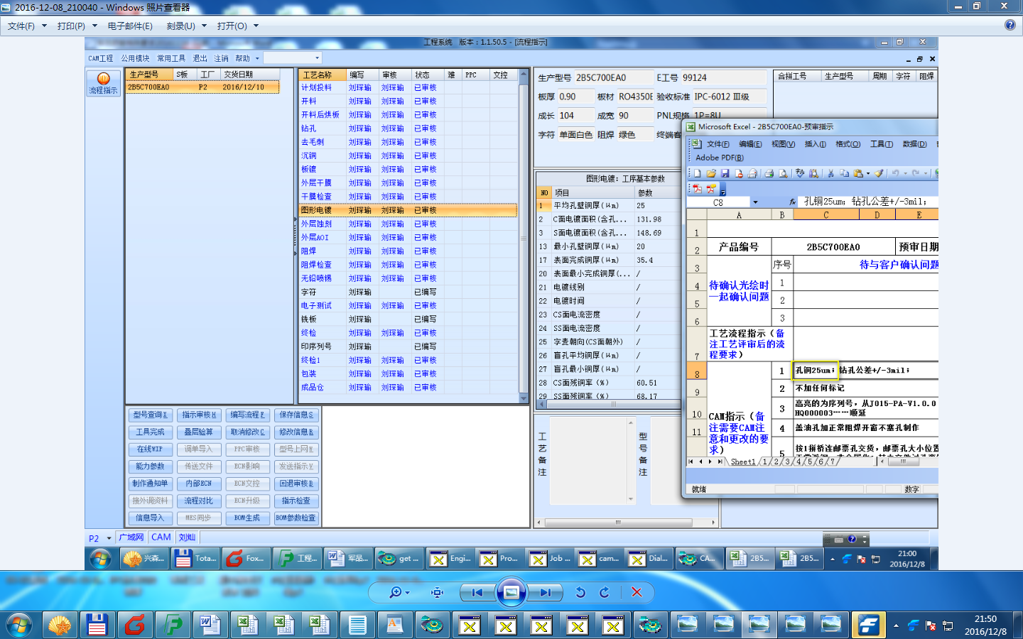
Task: Open the CAM工程 menu
Action: (100, 58)
